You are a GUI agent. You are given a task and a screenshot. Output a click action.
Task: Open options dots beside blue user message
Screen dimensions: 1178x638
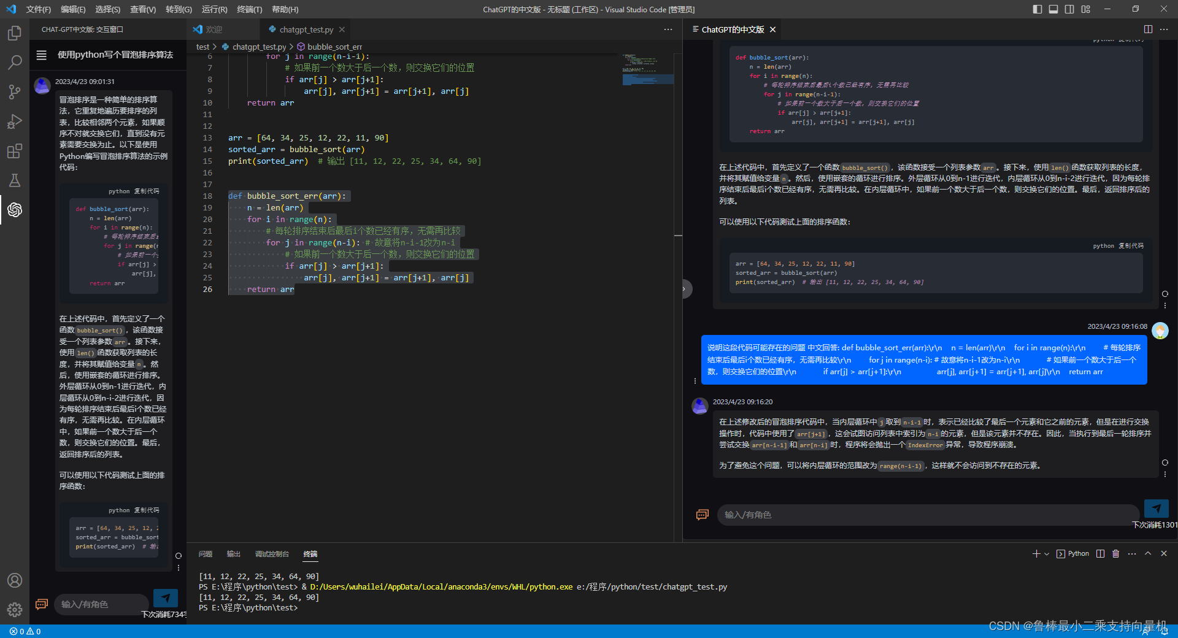(695, 381)
